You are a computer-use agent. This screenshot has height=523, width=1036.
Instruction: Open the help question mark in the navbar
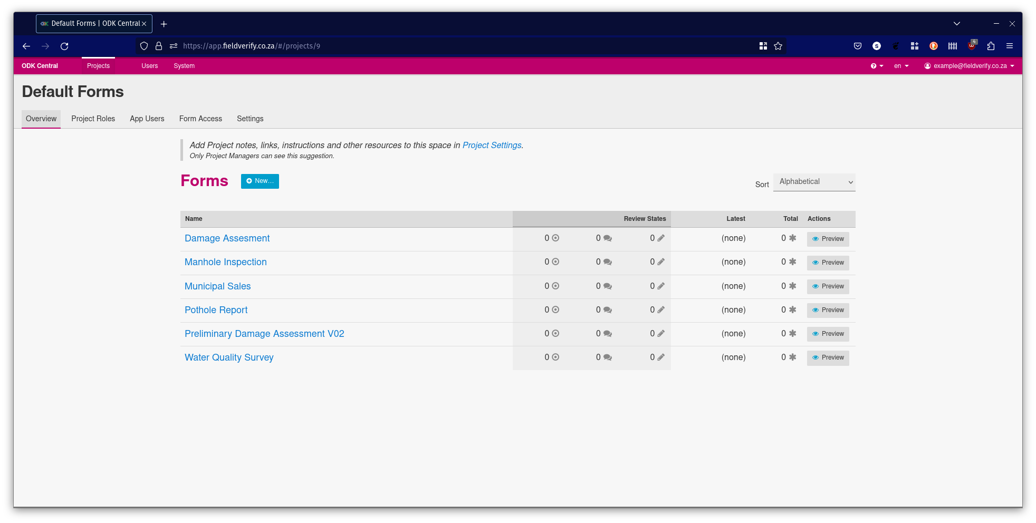(x=874, y=66)
